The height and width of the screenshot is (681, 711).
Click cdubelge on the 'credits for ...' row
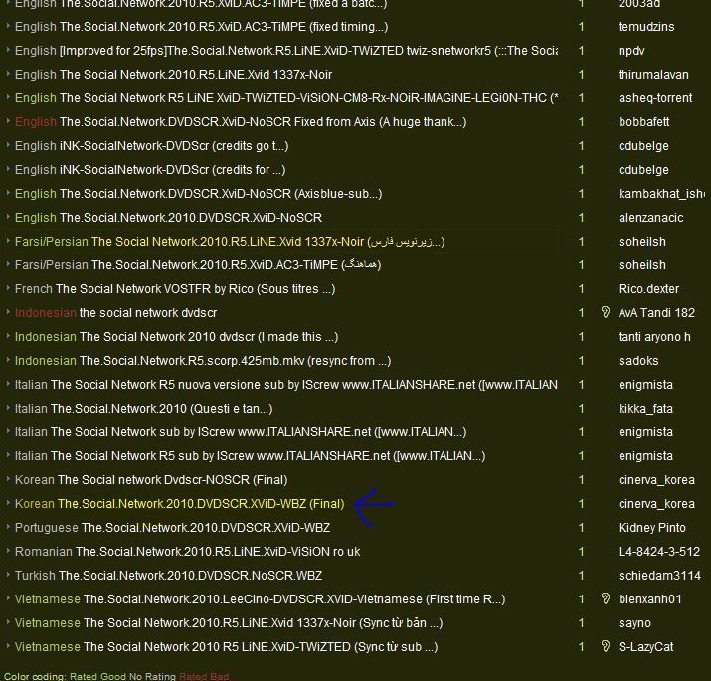[x=643, y=170]
